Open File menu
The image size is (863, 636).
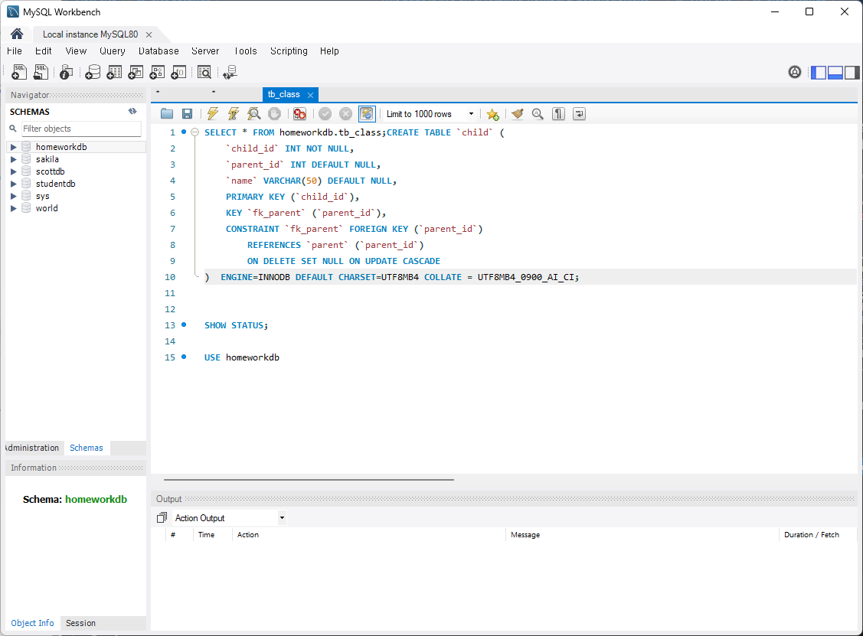(x=15, y=51)
